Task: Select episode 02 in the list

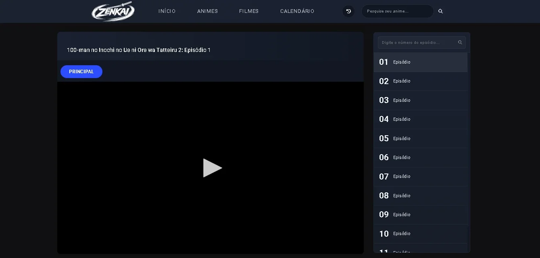Action: 421,81
